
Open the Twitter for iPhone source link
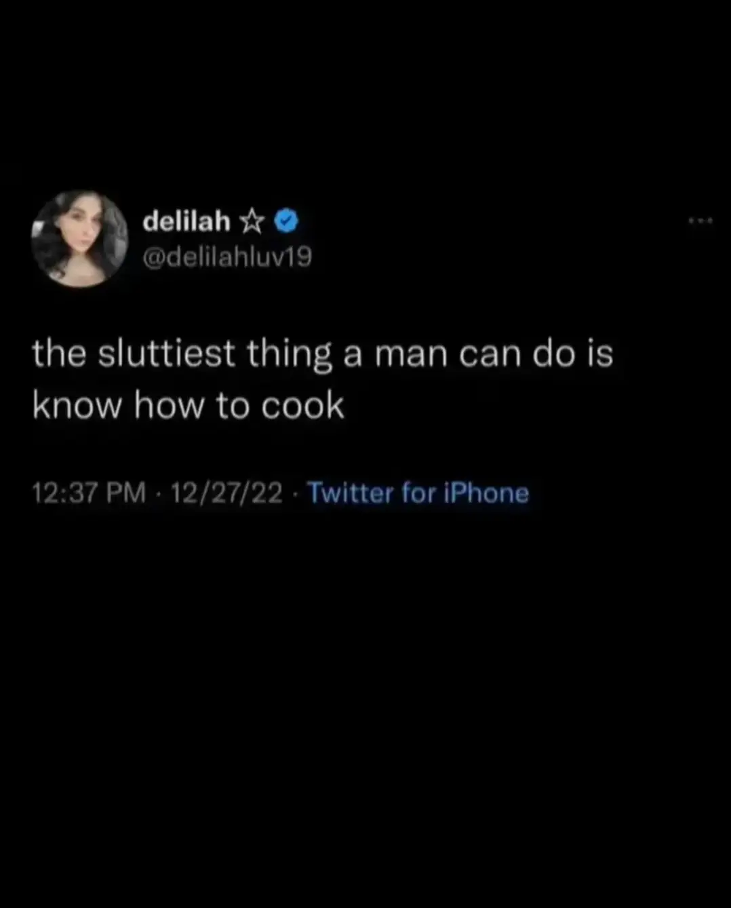(418, 493)
